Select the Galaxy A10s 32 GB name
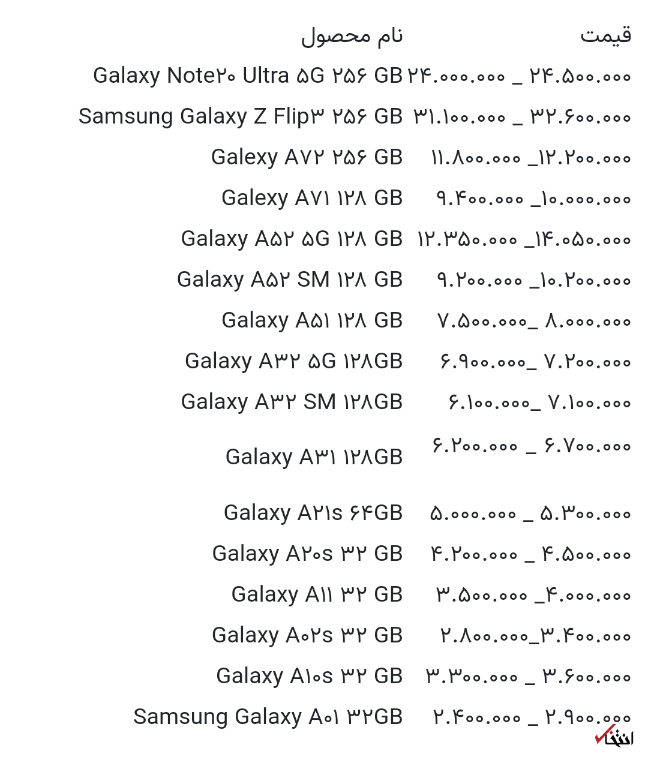Image resolution: width=648 pixels, height=757 pixels. [309, 676]
